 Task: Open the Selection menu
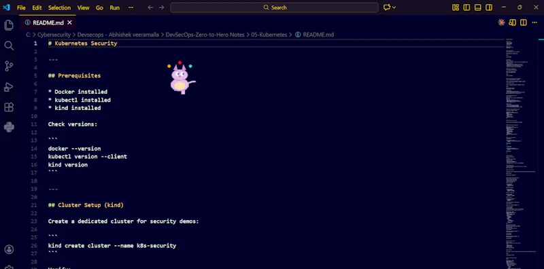tap(59, 7)
